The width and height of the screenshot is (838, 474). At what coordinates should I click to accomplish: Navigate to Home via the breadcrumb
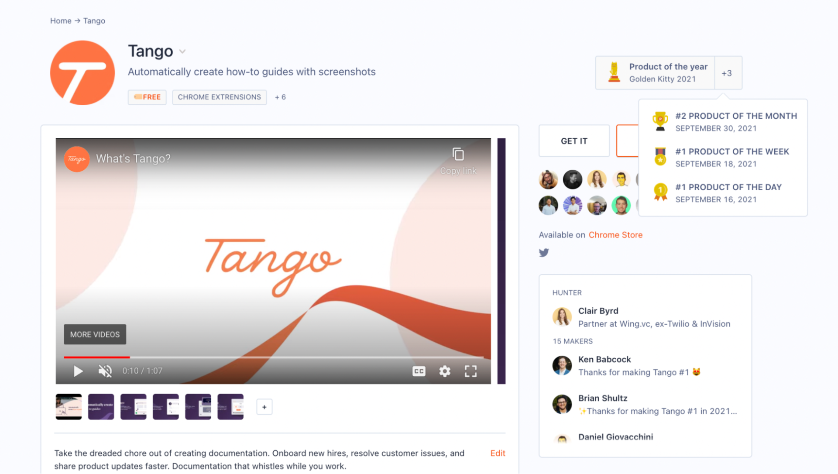[61, 21]
